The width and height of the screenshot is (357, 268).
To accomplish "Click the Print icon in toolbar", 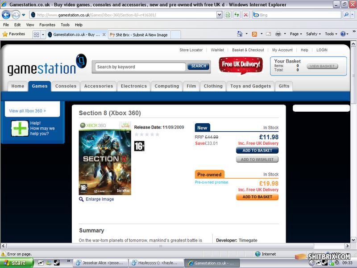I will coord(278,34).
